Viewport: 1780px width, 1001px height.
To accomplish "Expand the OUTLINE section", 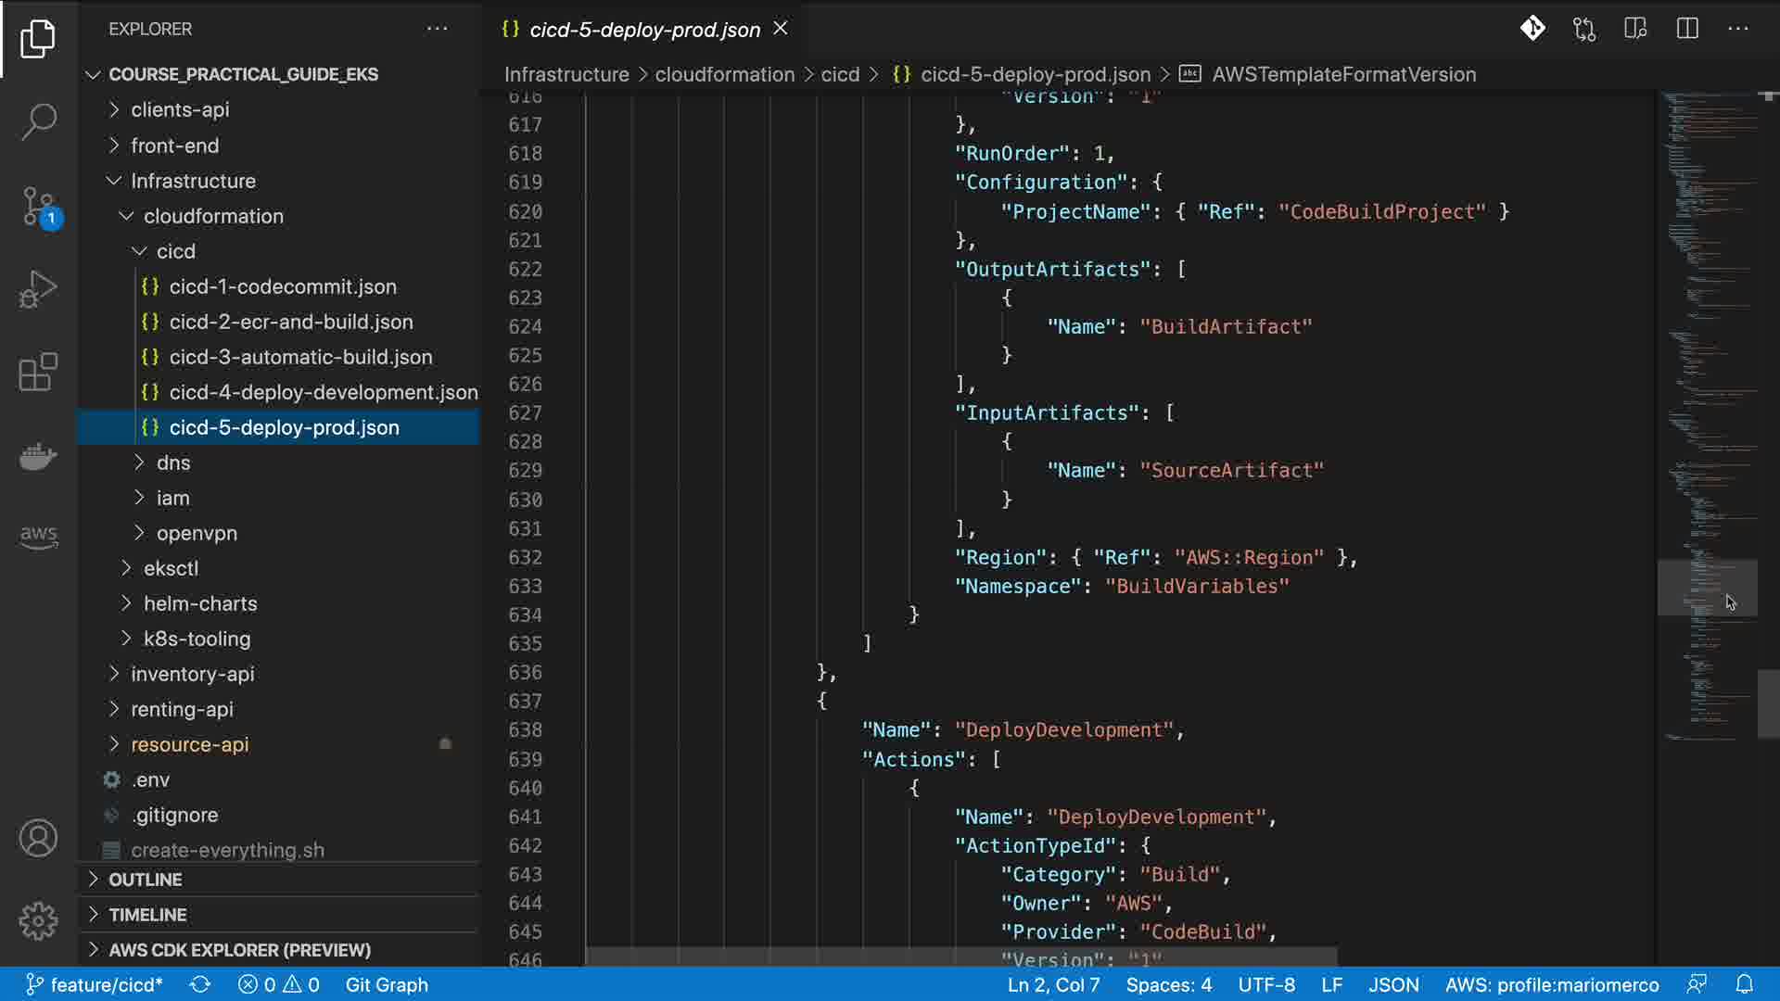I will pos(146,880).
